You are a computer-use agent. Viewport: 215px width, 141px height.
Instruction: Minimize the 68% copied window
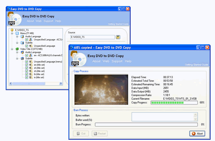pos(198,47)
